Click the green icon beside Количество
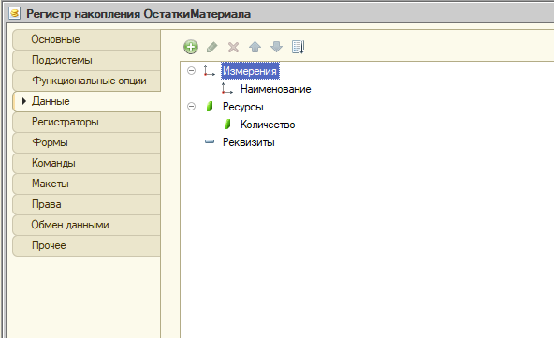This screenshot has width=554, height=338. (227, 125)
